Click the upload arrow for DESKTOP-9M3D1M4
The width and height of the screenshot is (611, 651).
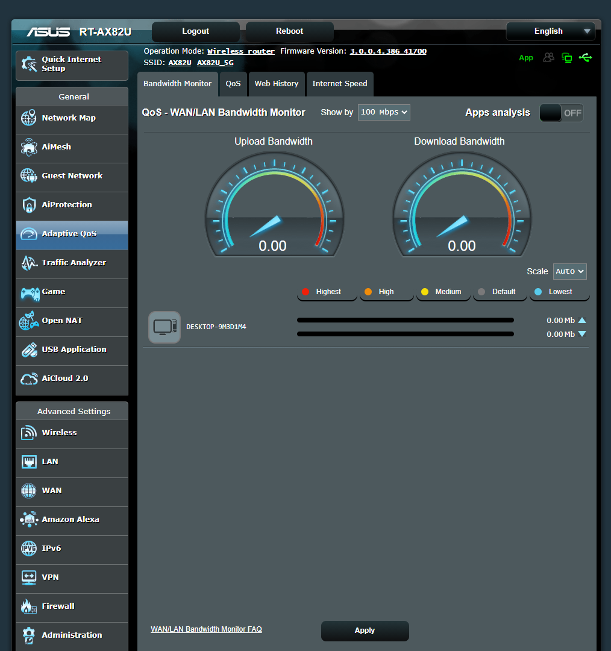[582, 320]
